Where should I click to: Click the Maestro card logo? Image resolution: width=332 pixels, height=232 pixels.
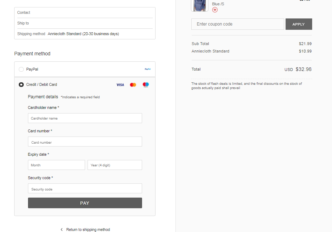pyautogui.click(x=146, y=85)
